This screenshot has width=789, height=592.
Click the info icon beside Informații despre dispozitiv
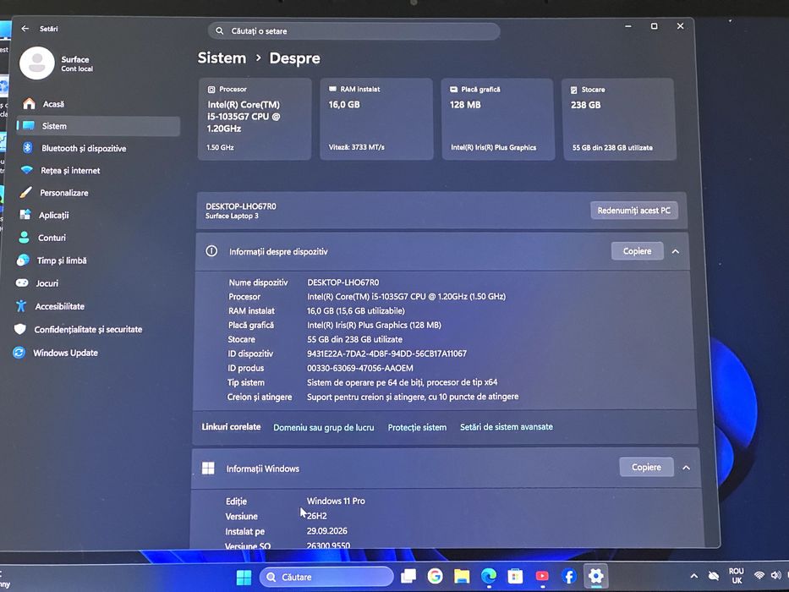tap(211, 250)
